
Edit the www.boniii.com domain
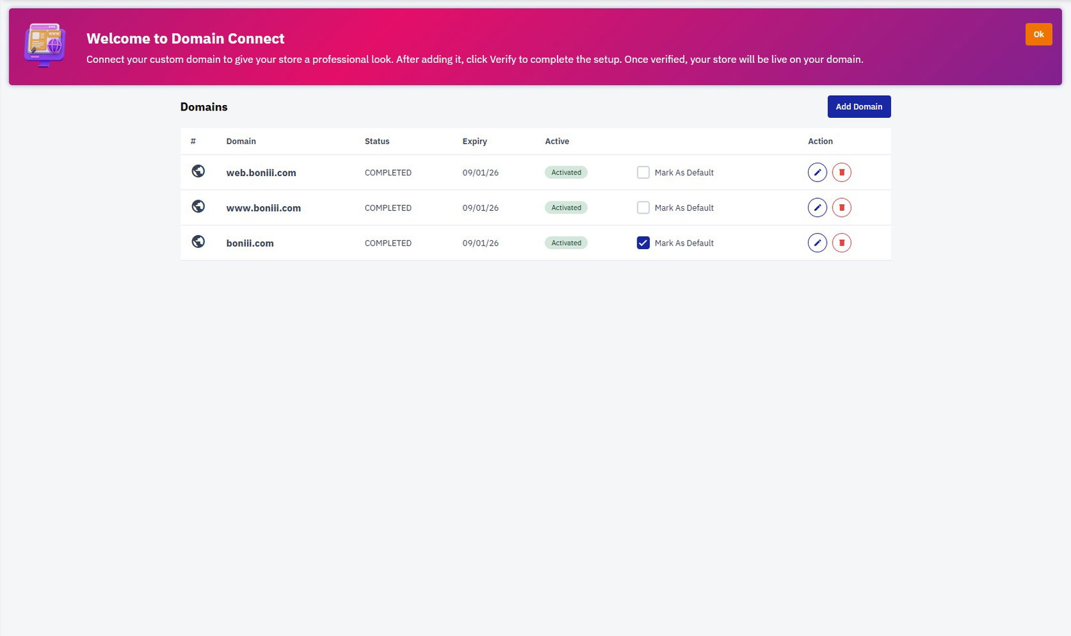pos(817,208)
